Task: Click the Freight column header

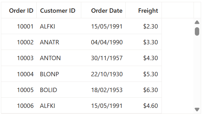Action: [144, 10]
